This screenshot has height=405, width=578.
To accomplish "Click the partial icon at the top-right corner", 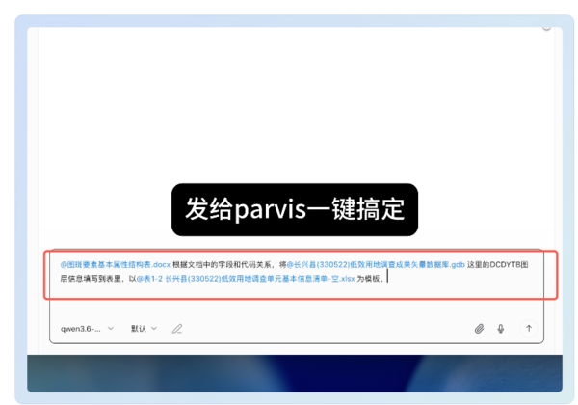I will tap(546, 28).
